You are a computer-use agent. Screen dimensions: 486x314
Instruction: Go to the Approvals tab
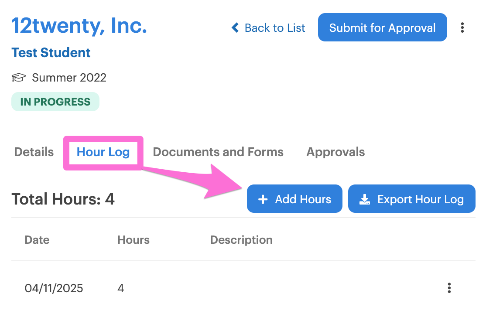(335, 152)
